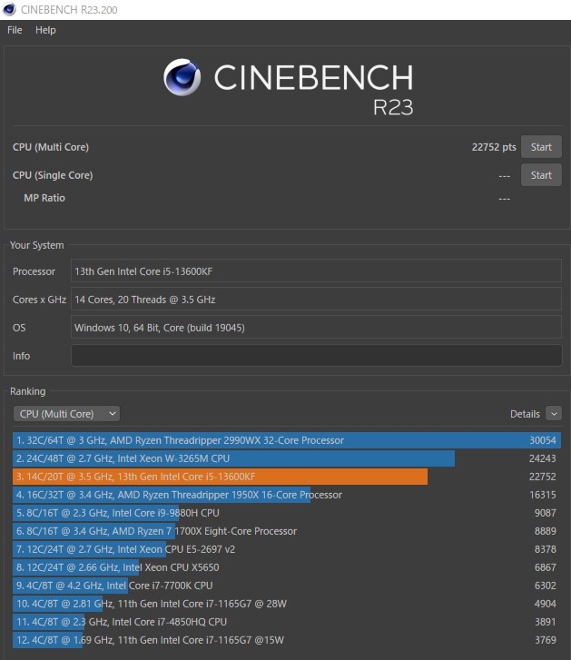571x660 pixels.
Task: Start the CPU Multi Core test
Action: point(541,147)
